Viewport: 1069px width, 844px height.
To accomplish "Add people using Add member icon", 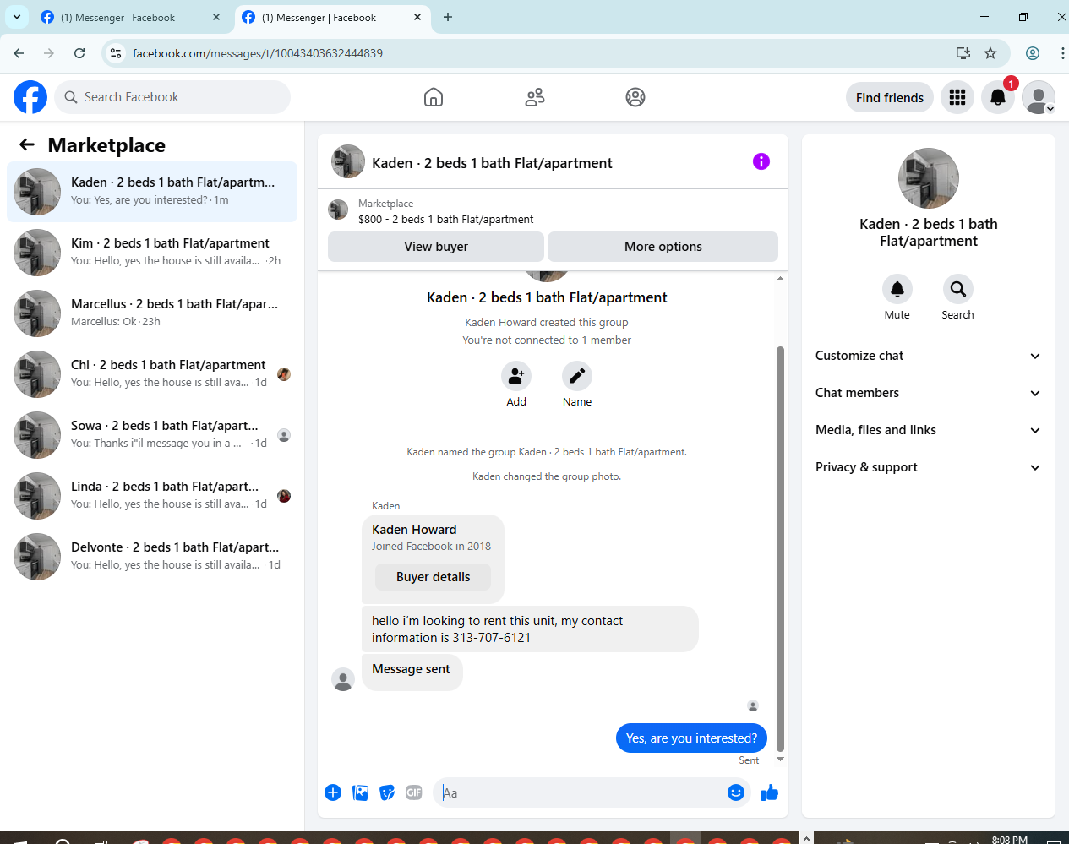I will pos(516,376).
